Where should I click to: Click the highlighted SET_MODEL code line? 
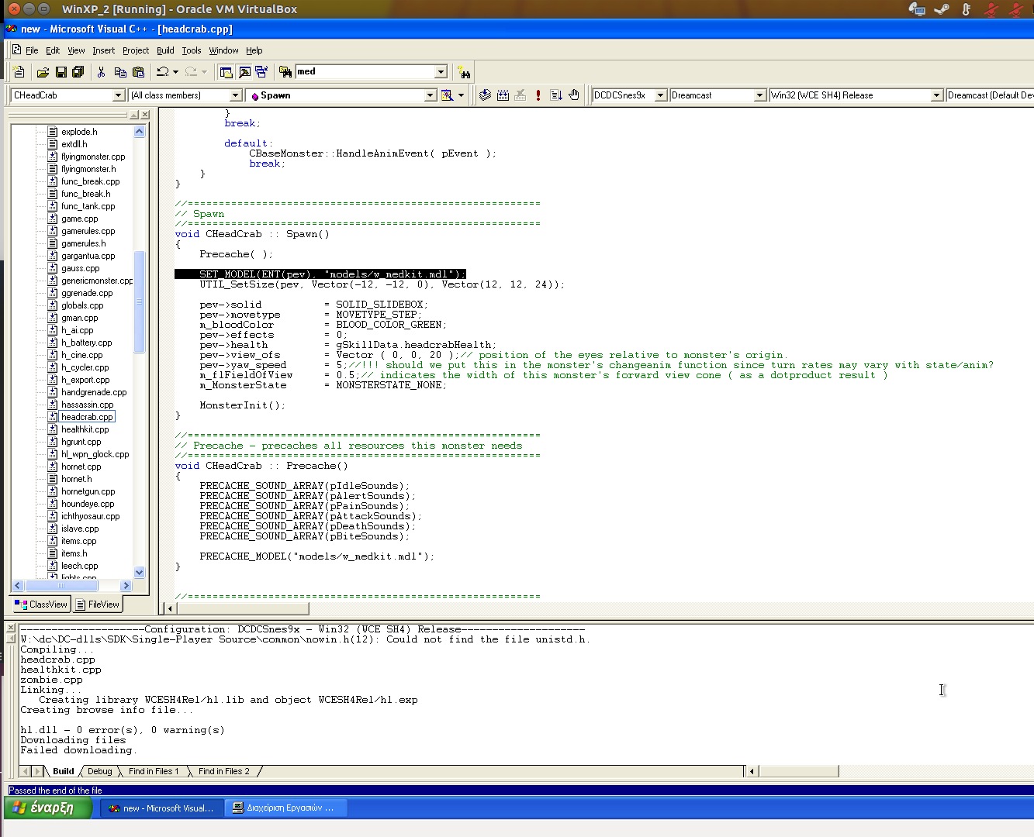click(320, 274)
